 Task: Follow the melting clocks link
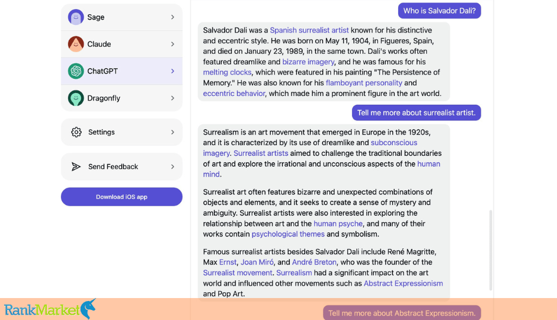click(227, 72)
